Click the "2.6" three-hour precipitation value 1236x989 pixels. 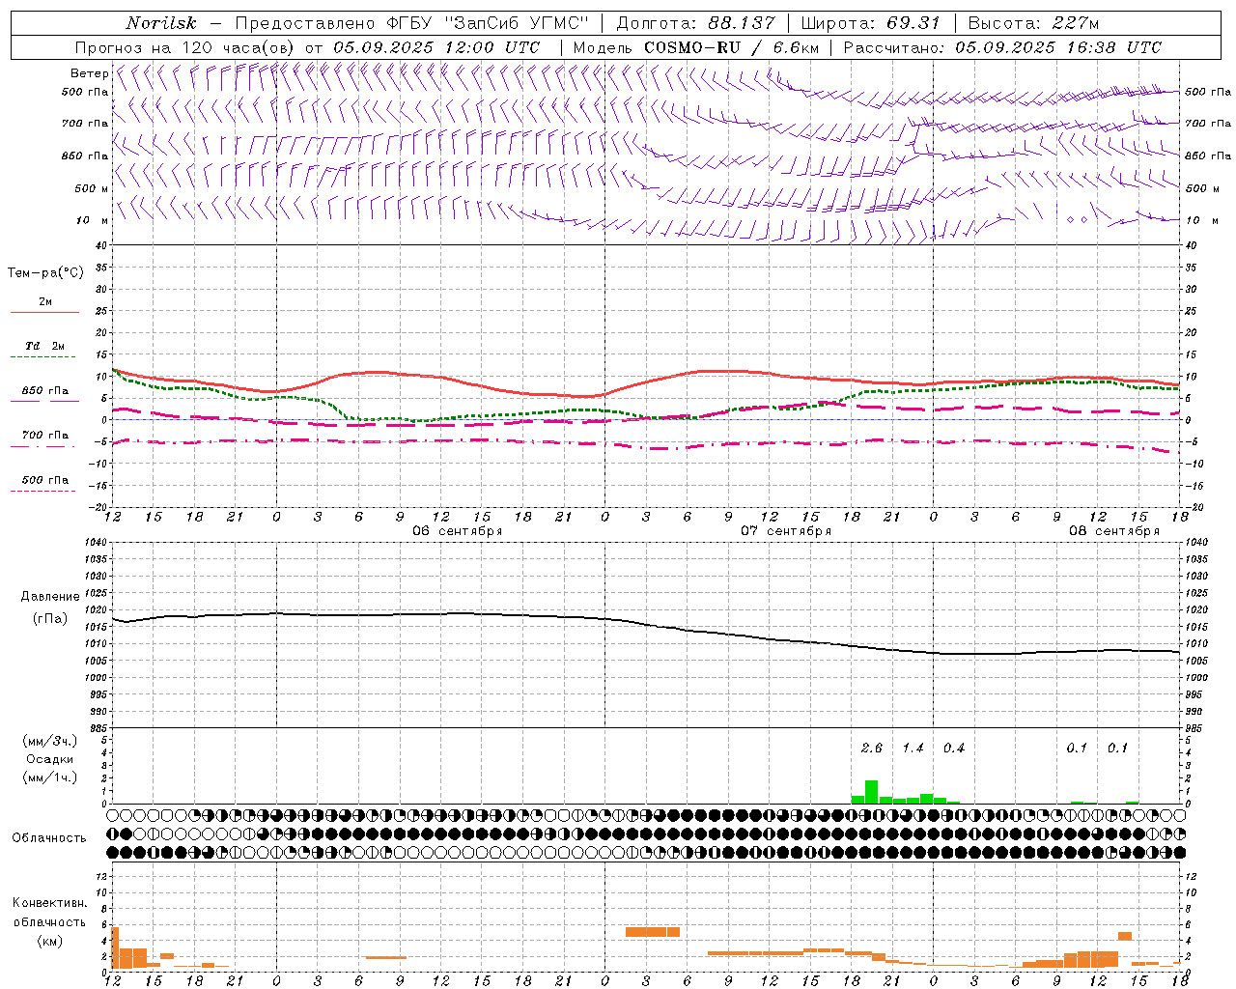click(x=871, y=748)
